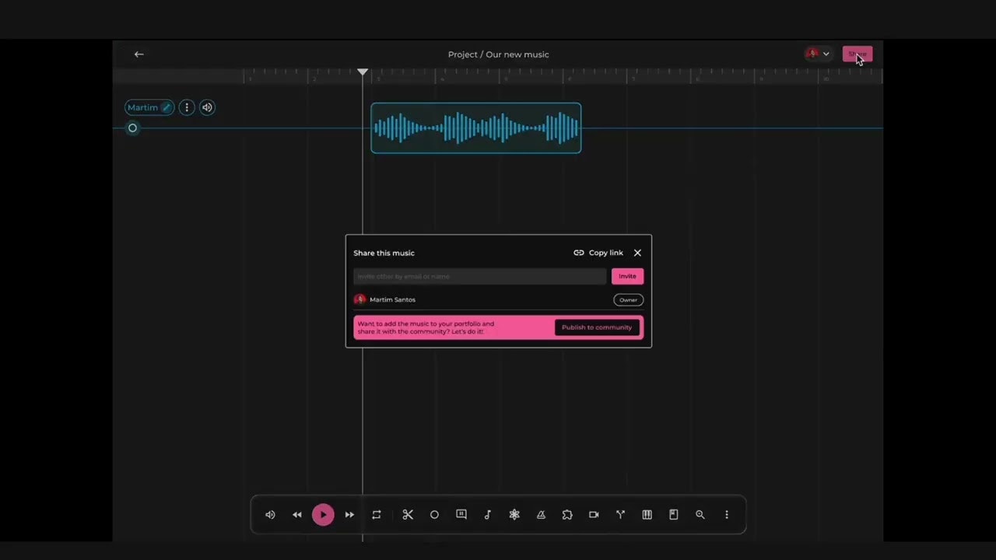996x560 pixels.
Task: Open the magnifier zoom tool
Action: point(700,515)
